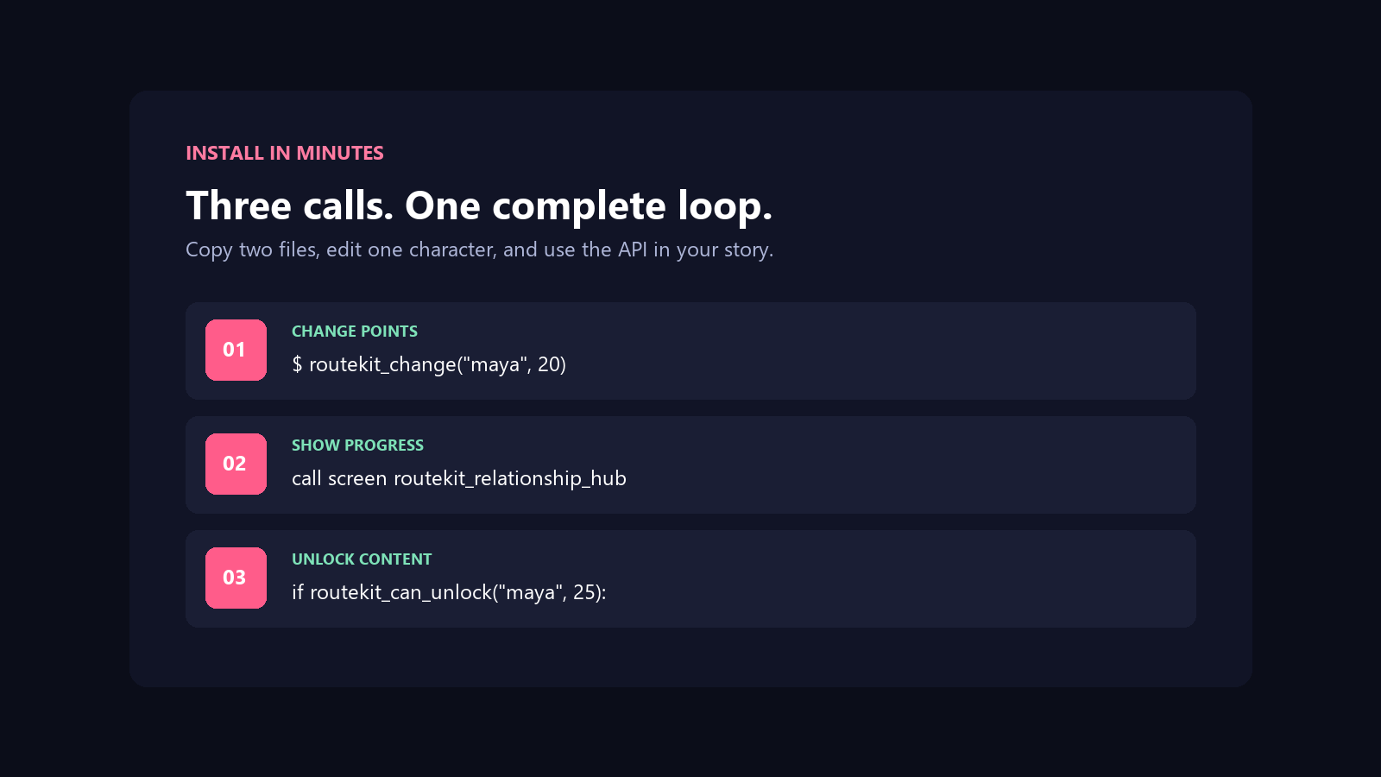This screenshot has width=1381, height=777.
Task: Click the word 'loop.' in the title
Action: [725, 205]
